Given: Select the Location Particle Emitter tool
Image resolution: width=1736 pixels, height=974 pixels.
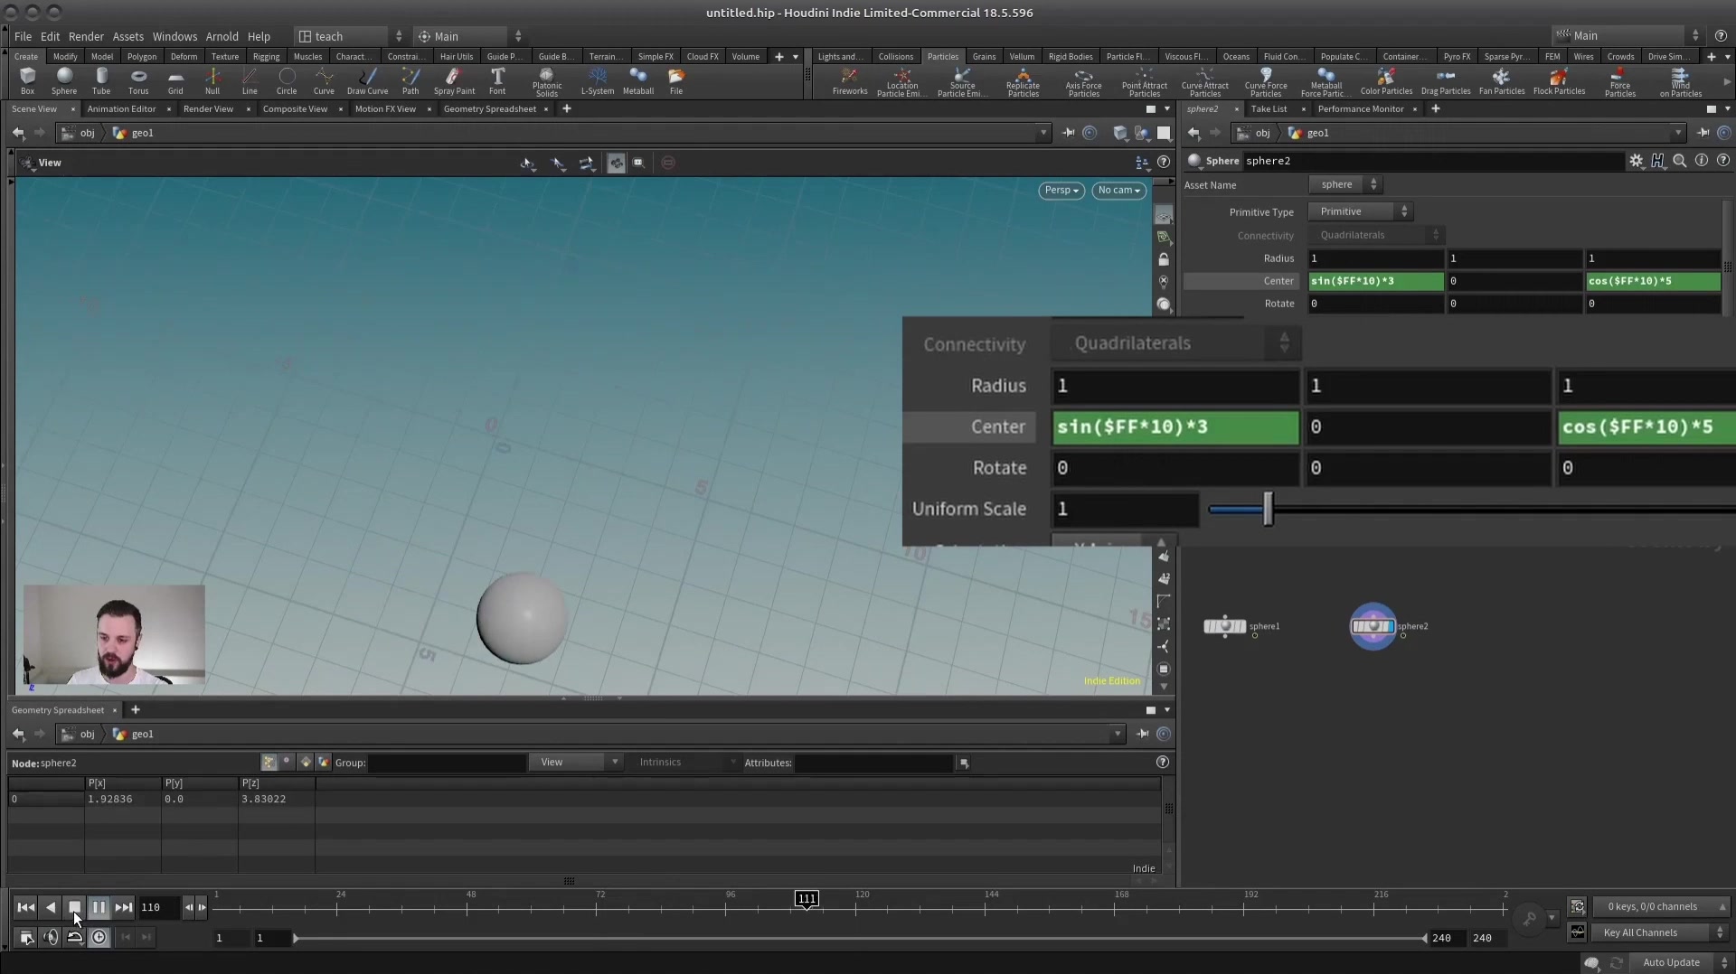Looking at the screenshot, I should [902, 82].
